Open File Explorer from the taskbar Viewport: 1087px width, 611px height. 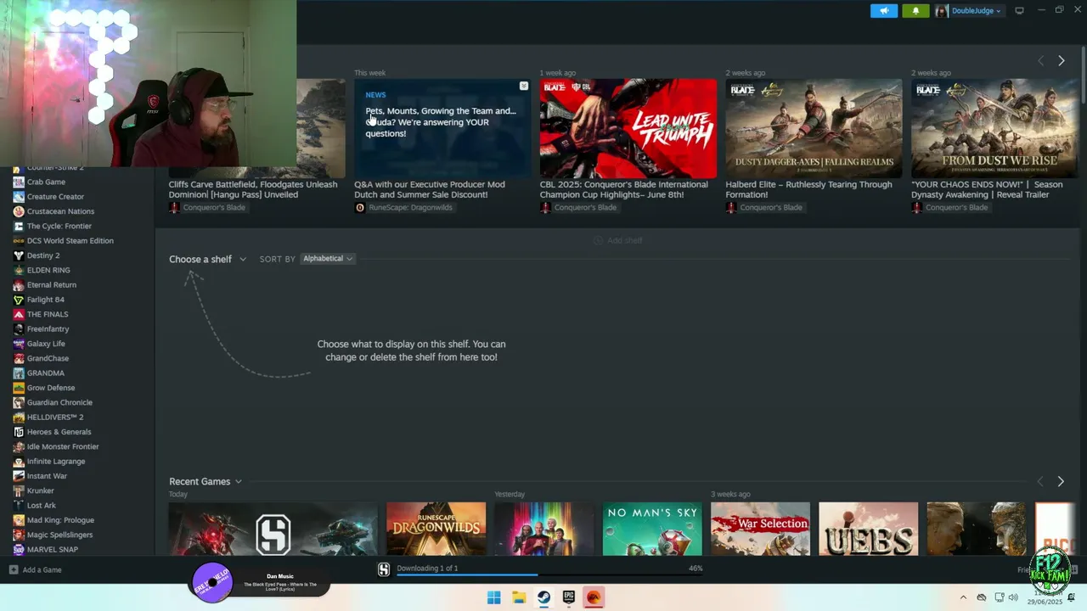pos(519,597)
